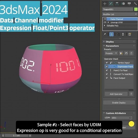This screenshot has width=138, height=138.
Task: Select the Convert To SubObject operator
Action: pyautogui.click(x=123, y=74)
